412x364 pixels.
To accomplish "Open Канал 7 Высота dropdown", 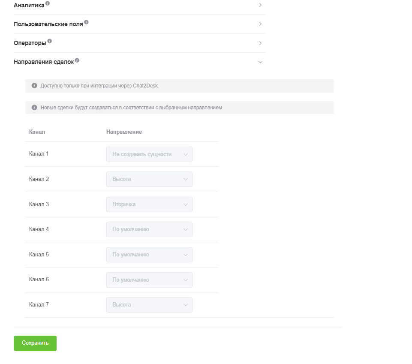I will pyautogui.click(x=149, y=305).
